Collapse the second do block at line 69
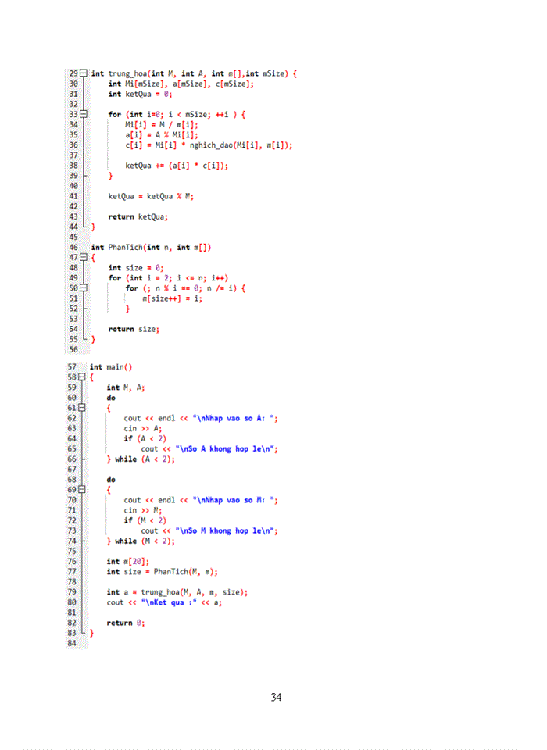Image resolution: width=547 pixels, height=750 pixels. tap(83, 489)
